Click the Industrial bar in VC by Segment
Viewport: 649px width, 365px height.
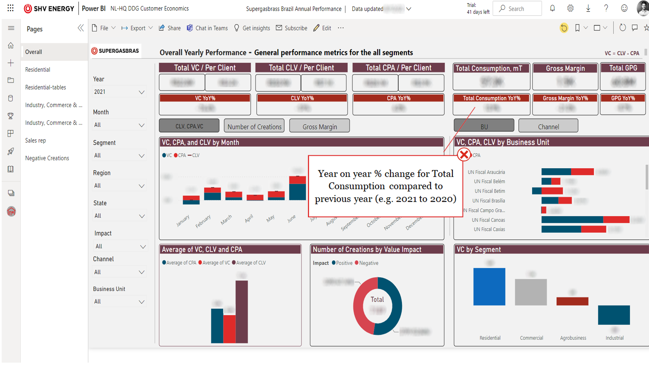[x=614, y=315]
